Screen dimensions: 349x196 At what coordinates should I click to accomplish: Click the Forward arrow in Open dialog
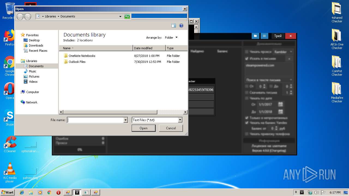28,17
